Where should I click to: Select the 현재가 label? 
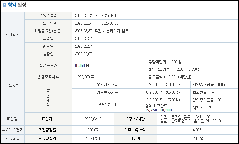click(135, 139)
